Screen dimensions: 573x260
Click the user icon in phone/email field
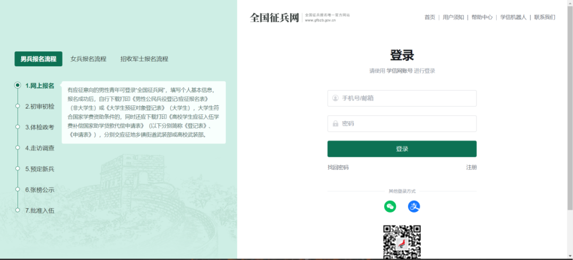click(335, 98)
